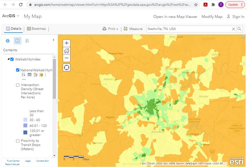Click the 30 - 60 legend swatch
Screen dimensions: 247x167
tap(25, 120)
